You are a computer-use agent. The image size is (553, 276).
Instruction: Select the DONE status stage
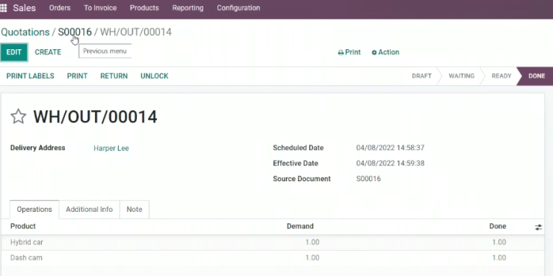[537, 76]
